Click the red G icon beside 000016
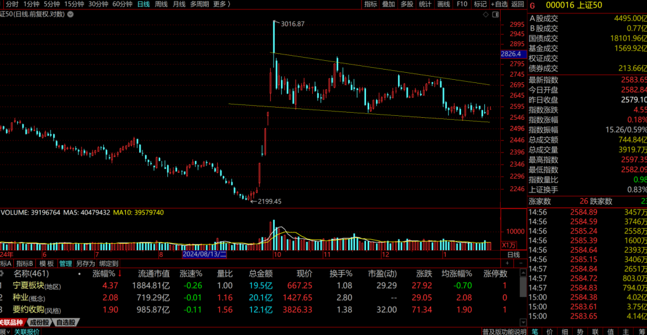 [x=533, y=5]
